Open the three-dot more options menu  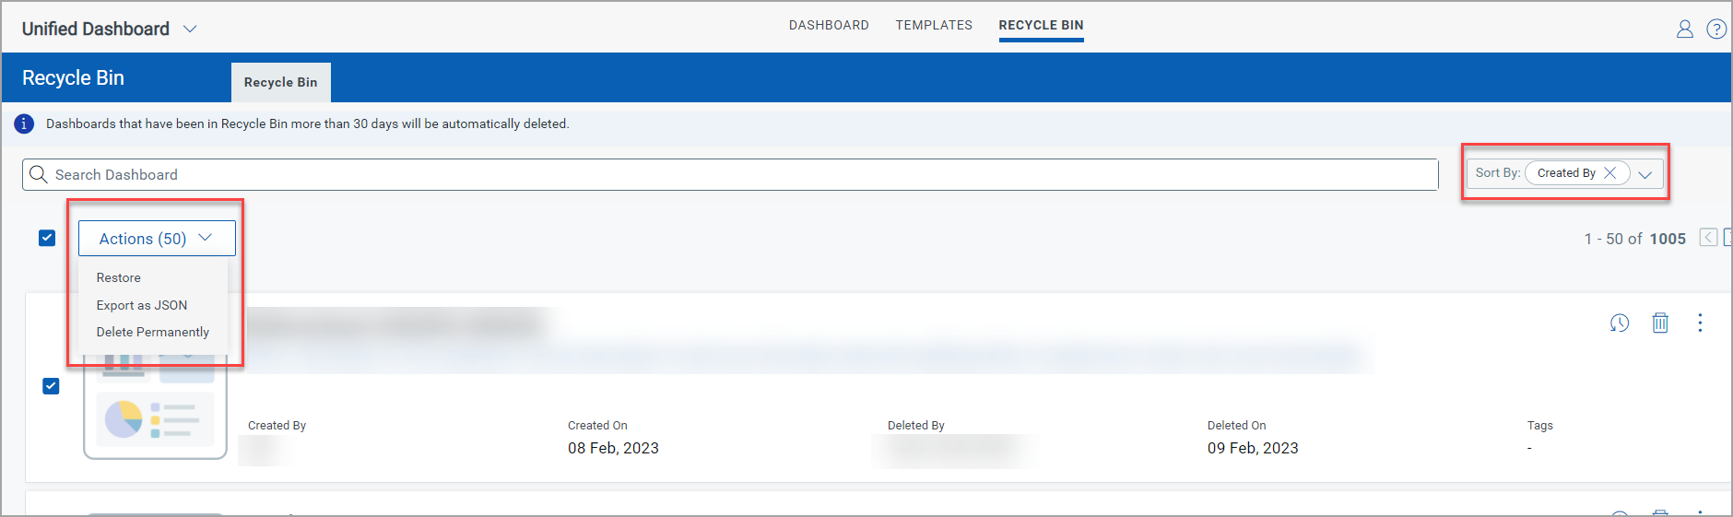[1701, 323]
